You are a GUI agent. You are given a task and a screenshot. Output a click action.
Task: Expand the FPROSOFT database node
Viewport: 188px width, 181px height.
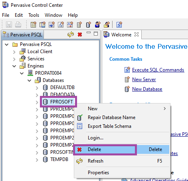click(37, 102)
